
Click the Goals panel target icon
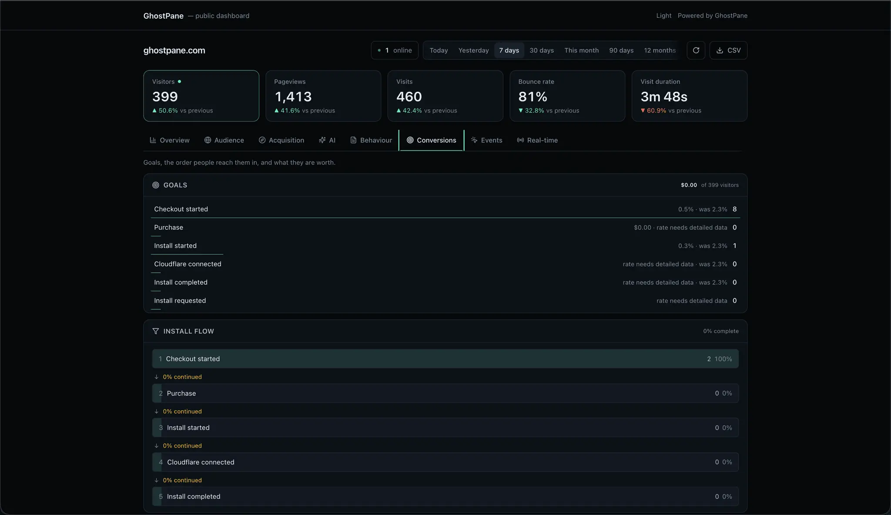point(156,185)
